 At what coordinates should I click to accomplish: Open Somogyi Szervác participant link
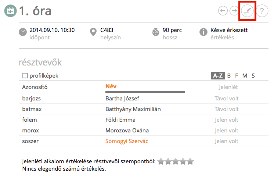(x=127, y=141)
